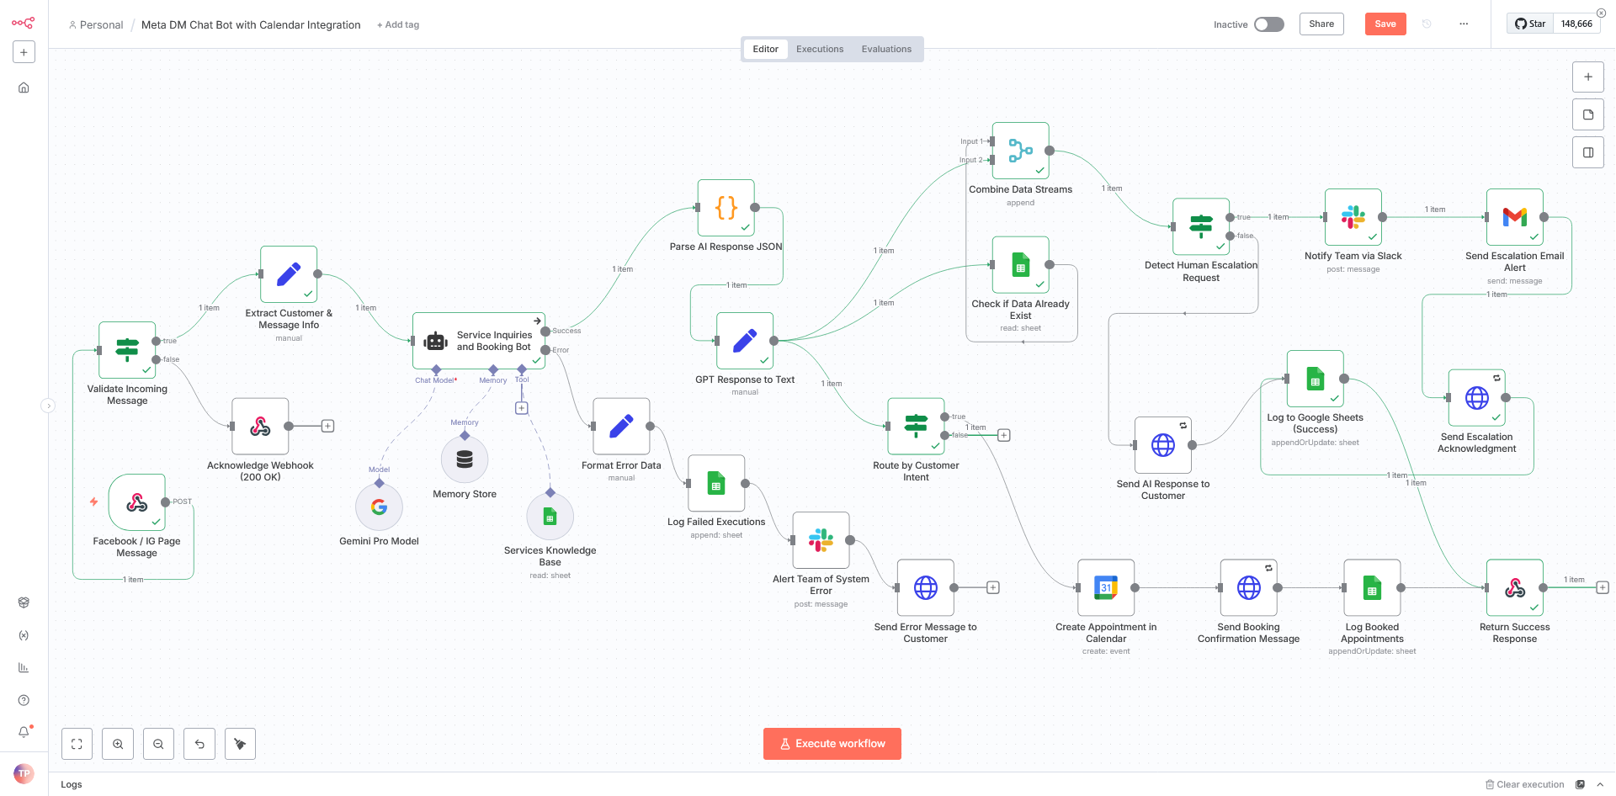Fit workflow to view with expand icon
1616x796 pixels.
[77, 744]
